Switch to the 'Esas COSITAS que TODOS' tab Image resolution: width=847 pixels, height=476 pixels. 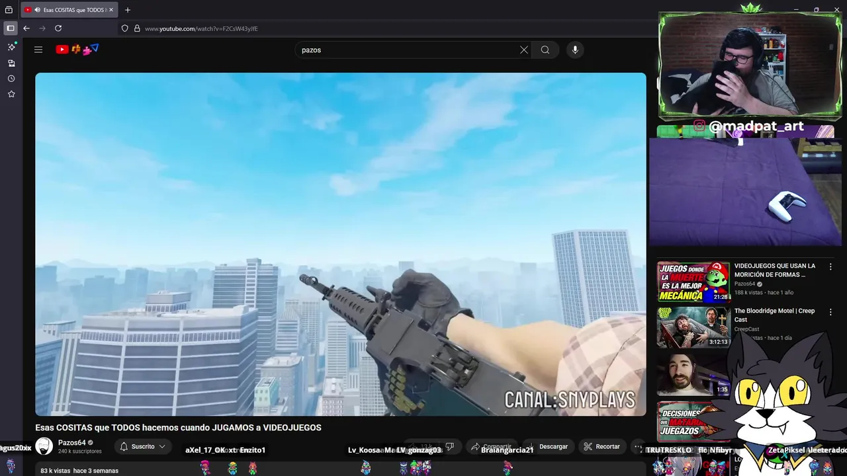tap(69, 10)
